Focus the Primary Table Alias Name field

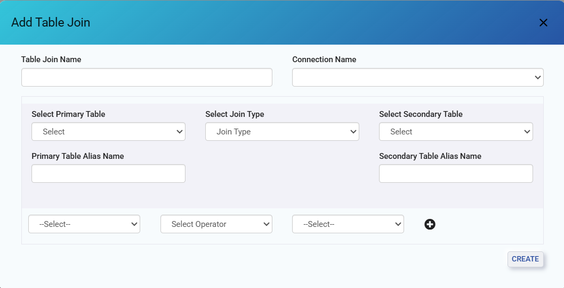click(109, 174)
